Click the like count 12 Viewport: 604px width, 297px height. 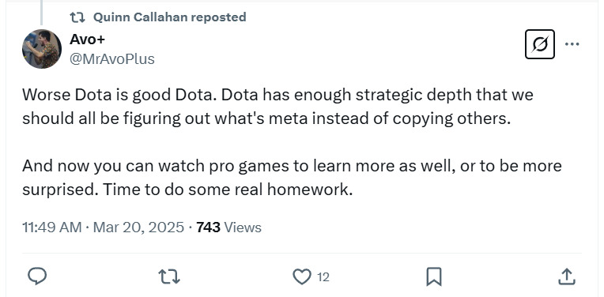pyautogui.click(x=323, y=277)
